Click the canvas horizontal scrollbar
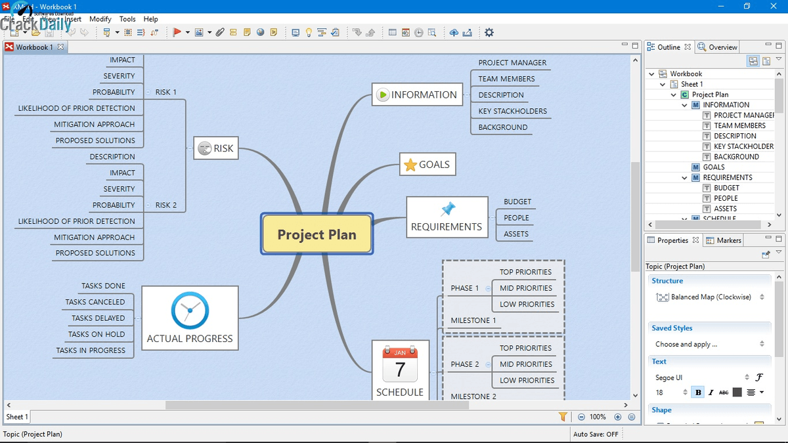The height and width of the screenshot is (443, 788). pos(317,405)
